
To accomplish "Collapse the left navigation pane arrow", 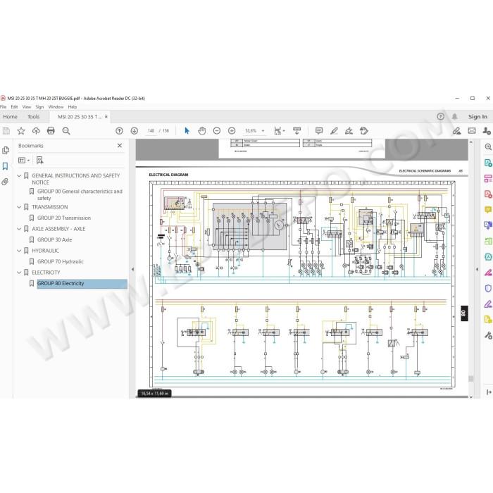I will (132, 269).
